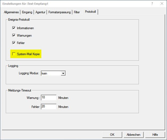Switch to the Allgemeines tab
Image resolution: width=167 pixels, height=140 pixels.
click(x=11, y=12)
